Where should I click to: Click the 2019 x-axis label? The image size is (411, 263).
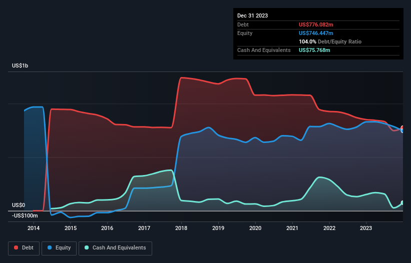(218, 228)
